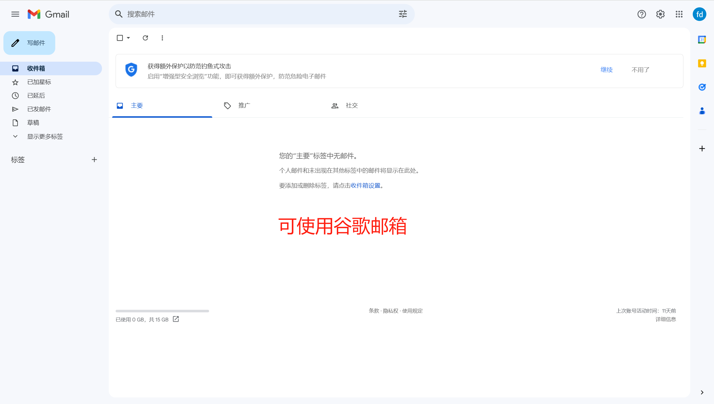The image size is (714, 404).
Task: Open the 已加星标 folder
Action: point(51,82)
